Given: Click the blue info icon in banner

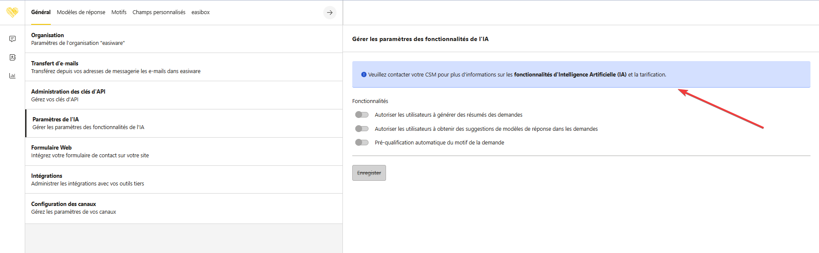Looking at the screenshot, I should pyautogui.click(x=364, y=74).
